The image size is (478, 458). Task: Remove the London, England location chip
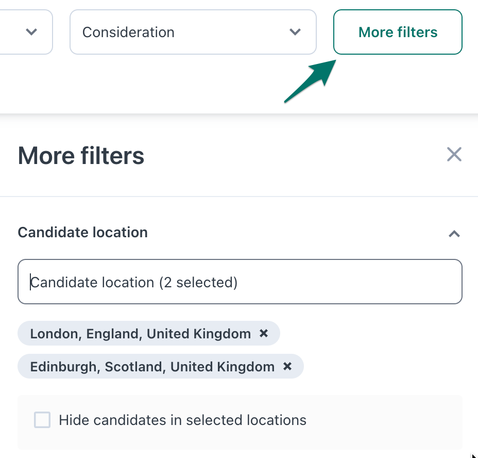[264, 333]
